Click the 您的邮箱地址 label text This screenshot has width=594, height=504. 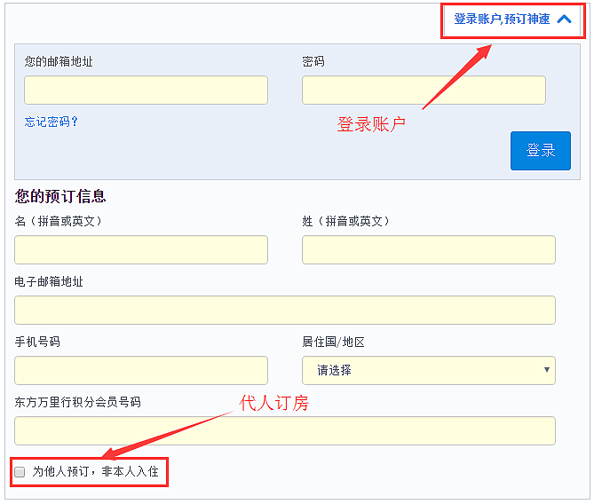tap(59, 61)
